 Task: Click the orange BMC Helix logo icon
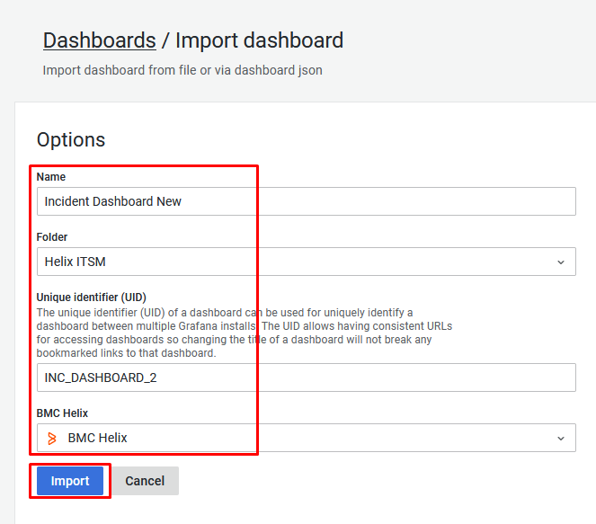point(52,438)
